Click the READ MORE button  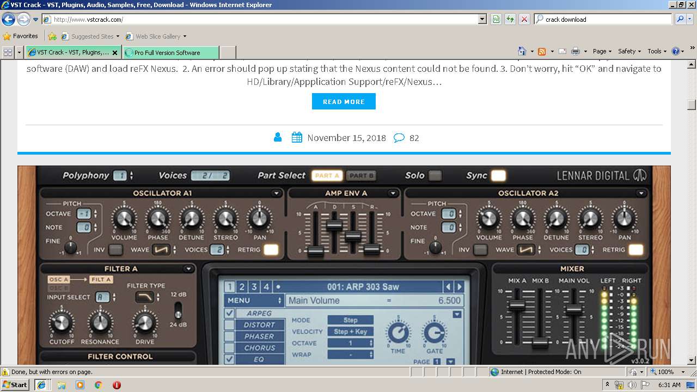coord(344,101)
